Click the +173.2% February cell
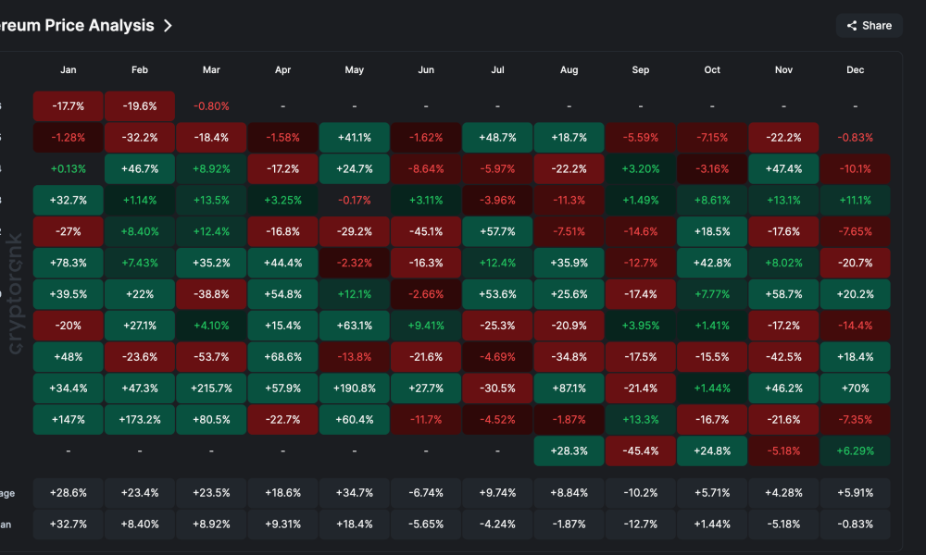The height and width of the screenshot is (555, 926). pos(139,419)
